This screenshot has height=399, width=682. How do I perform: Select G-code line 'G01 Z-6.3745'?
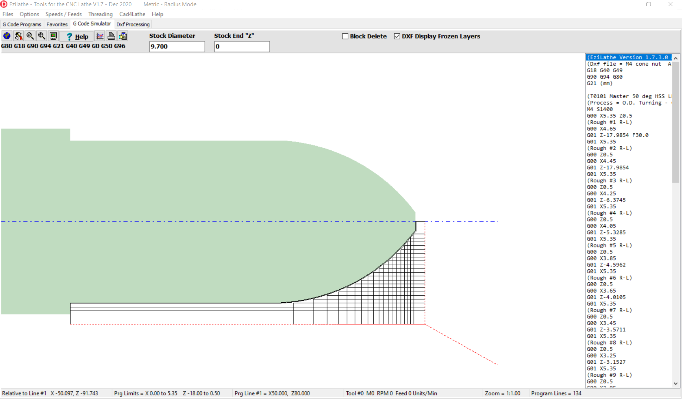tap(606, 200)
